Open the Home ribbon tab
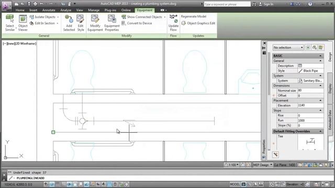 pyautogui.click(x=20, y=10)
